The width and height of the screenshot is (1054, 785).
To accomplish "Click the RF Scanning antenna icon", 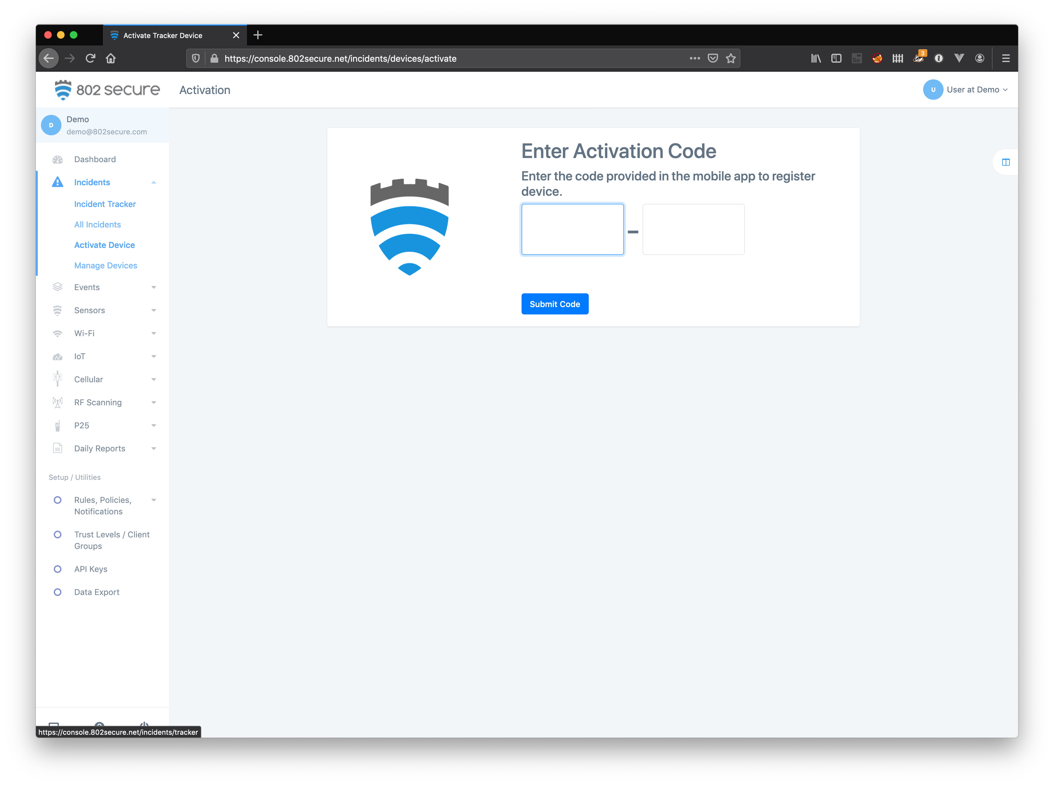I will 58,402.
